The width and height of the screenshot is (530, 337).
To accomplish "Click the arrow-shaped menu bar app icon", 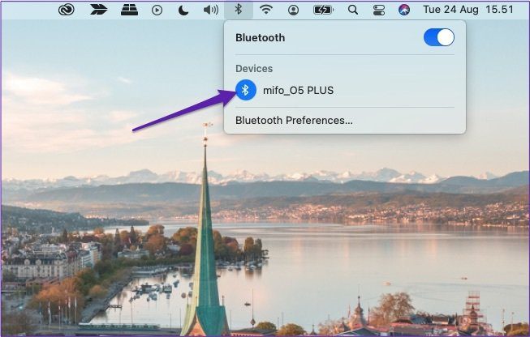I will coord(98,10).
